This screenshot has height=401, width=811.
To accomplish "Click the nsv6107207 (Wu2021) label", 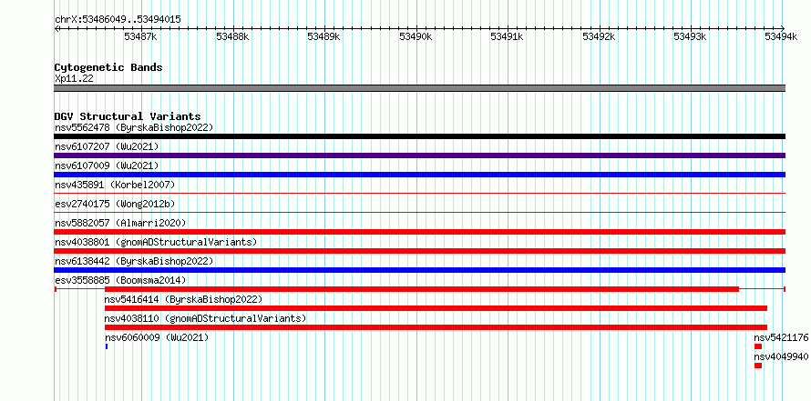I will point(107,146).
